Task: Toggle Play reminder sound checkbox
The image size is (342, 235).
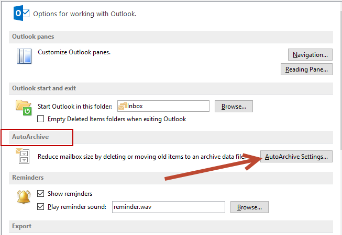Action: [x=40, y=206]
